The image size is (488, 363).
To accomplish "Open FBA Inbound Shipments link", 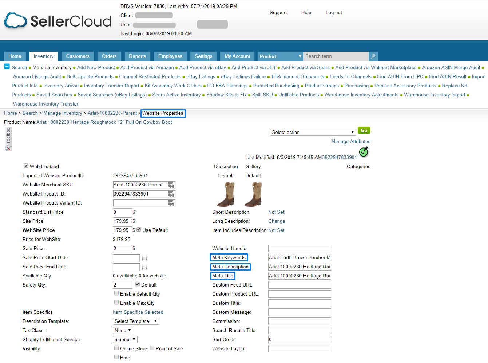I will click(298, 76).
